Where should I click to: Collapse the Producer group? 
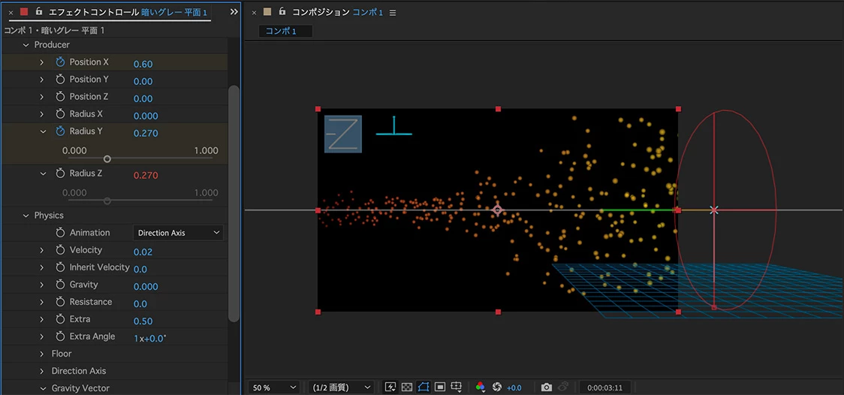pos(26,45)
